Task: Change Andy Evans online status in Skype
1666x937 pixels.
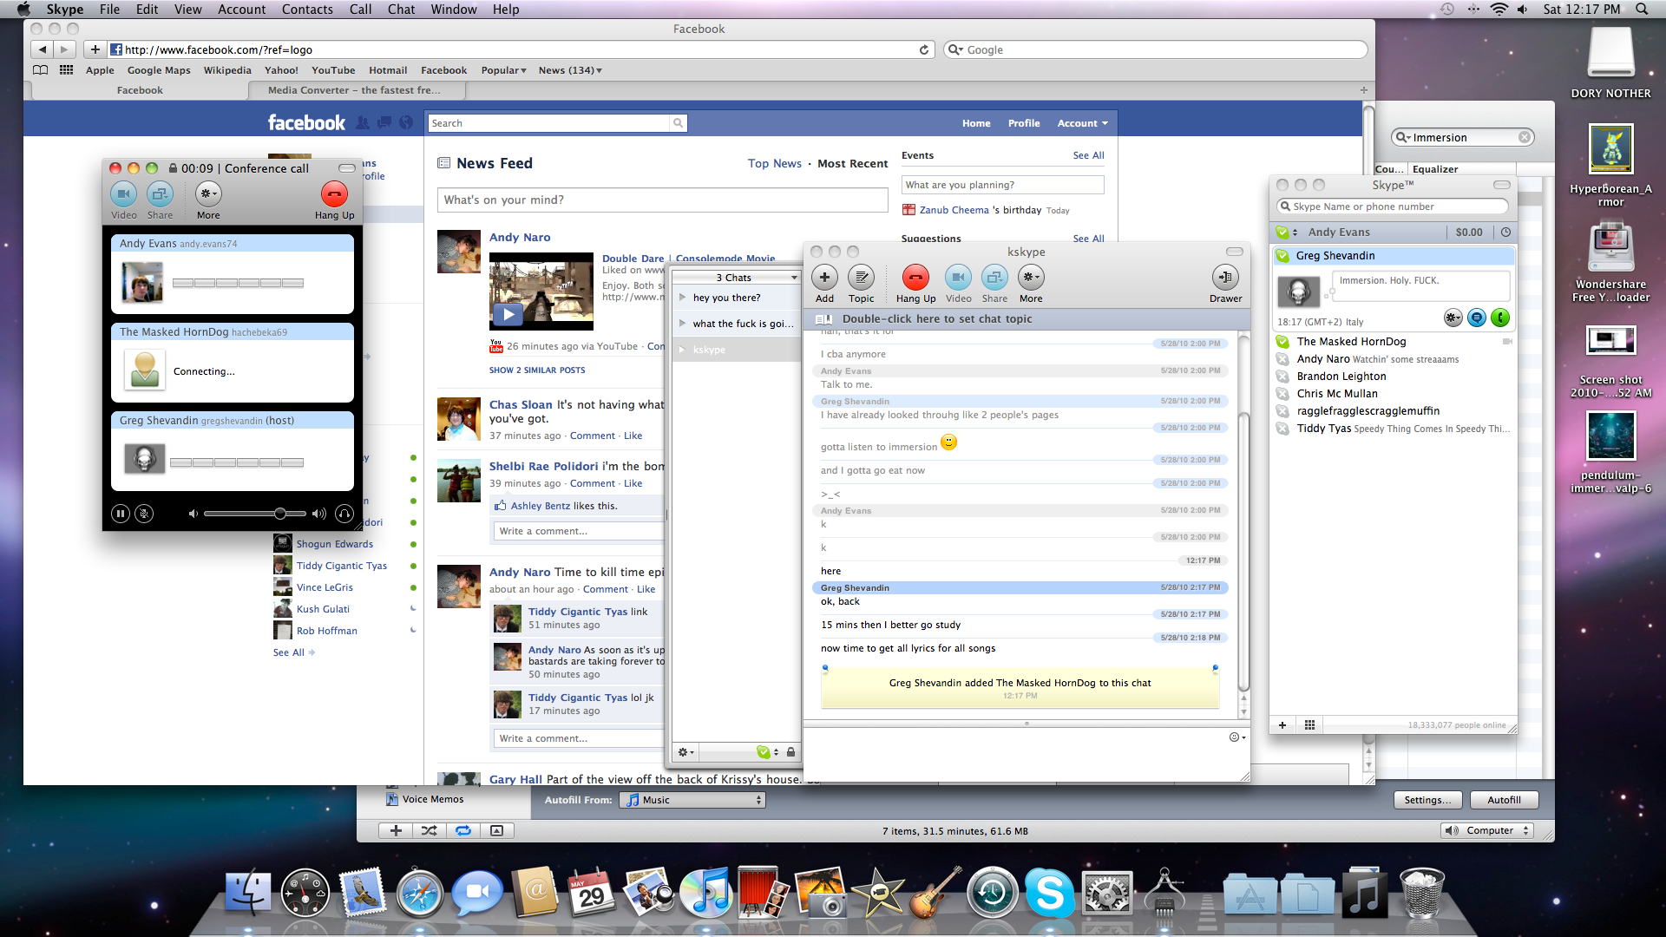Action: tap(1286, 233)
